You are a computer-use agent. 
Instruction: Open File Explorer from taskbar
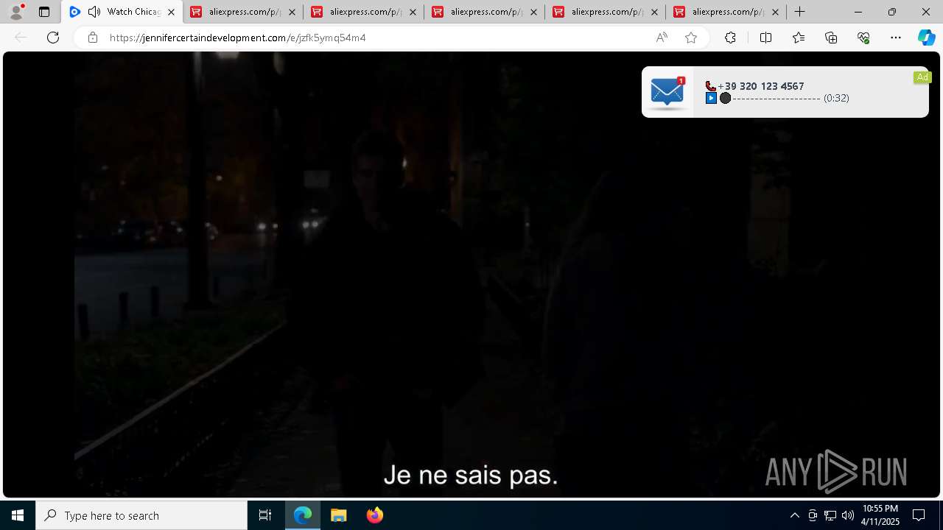click(339, 515)
